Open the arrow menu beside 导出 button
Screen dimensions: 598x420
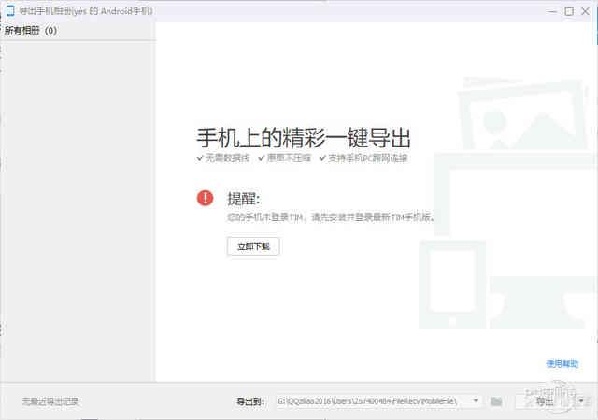coord(581,401)
